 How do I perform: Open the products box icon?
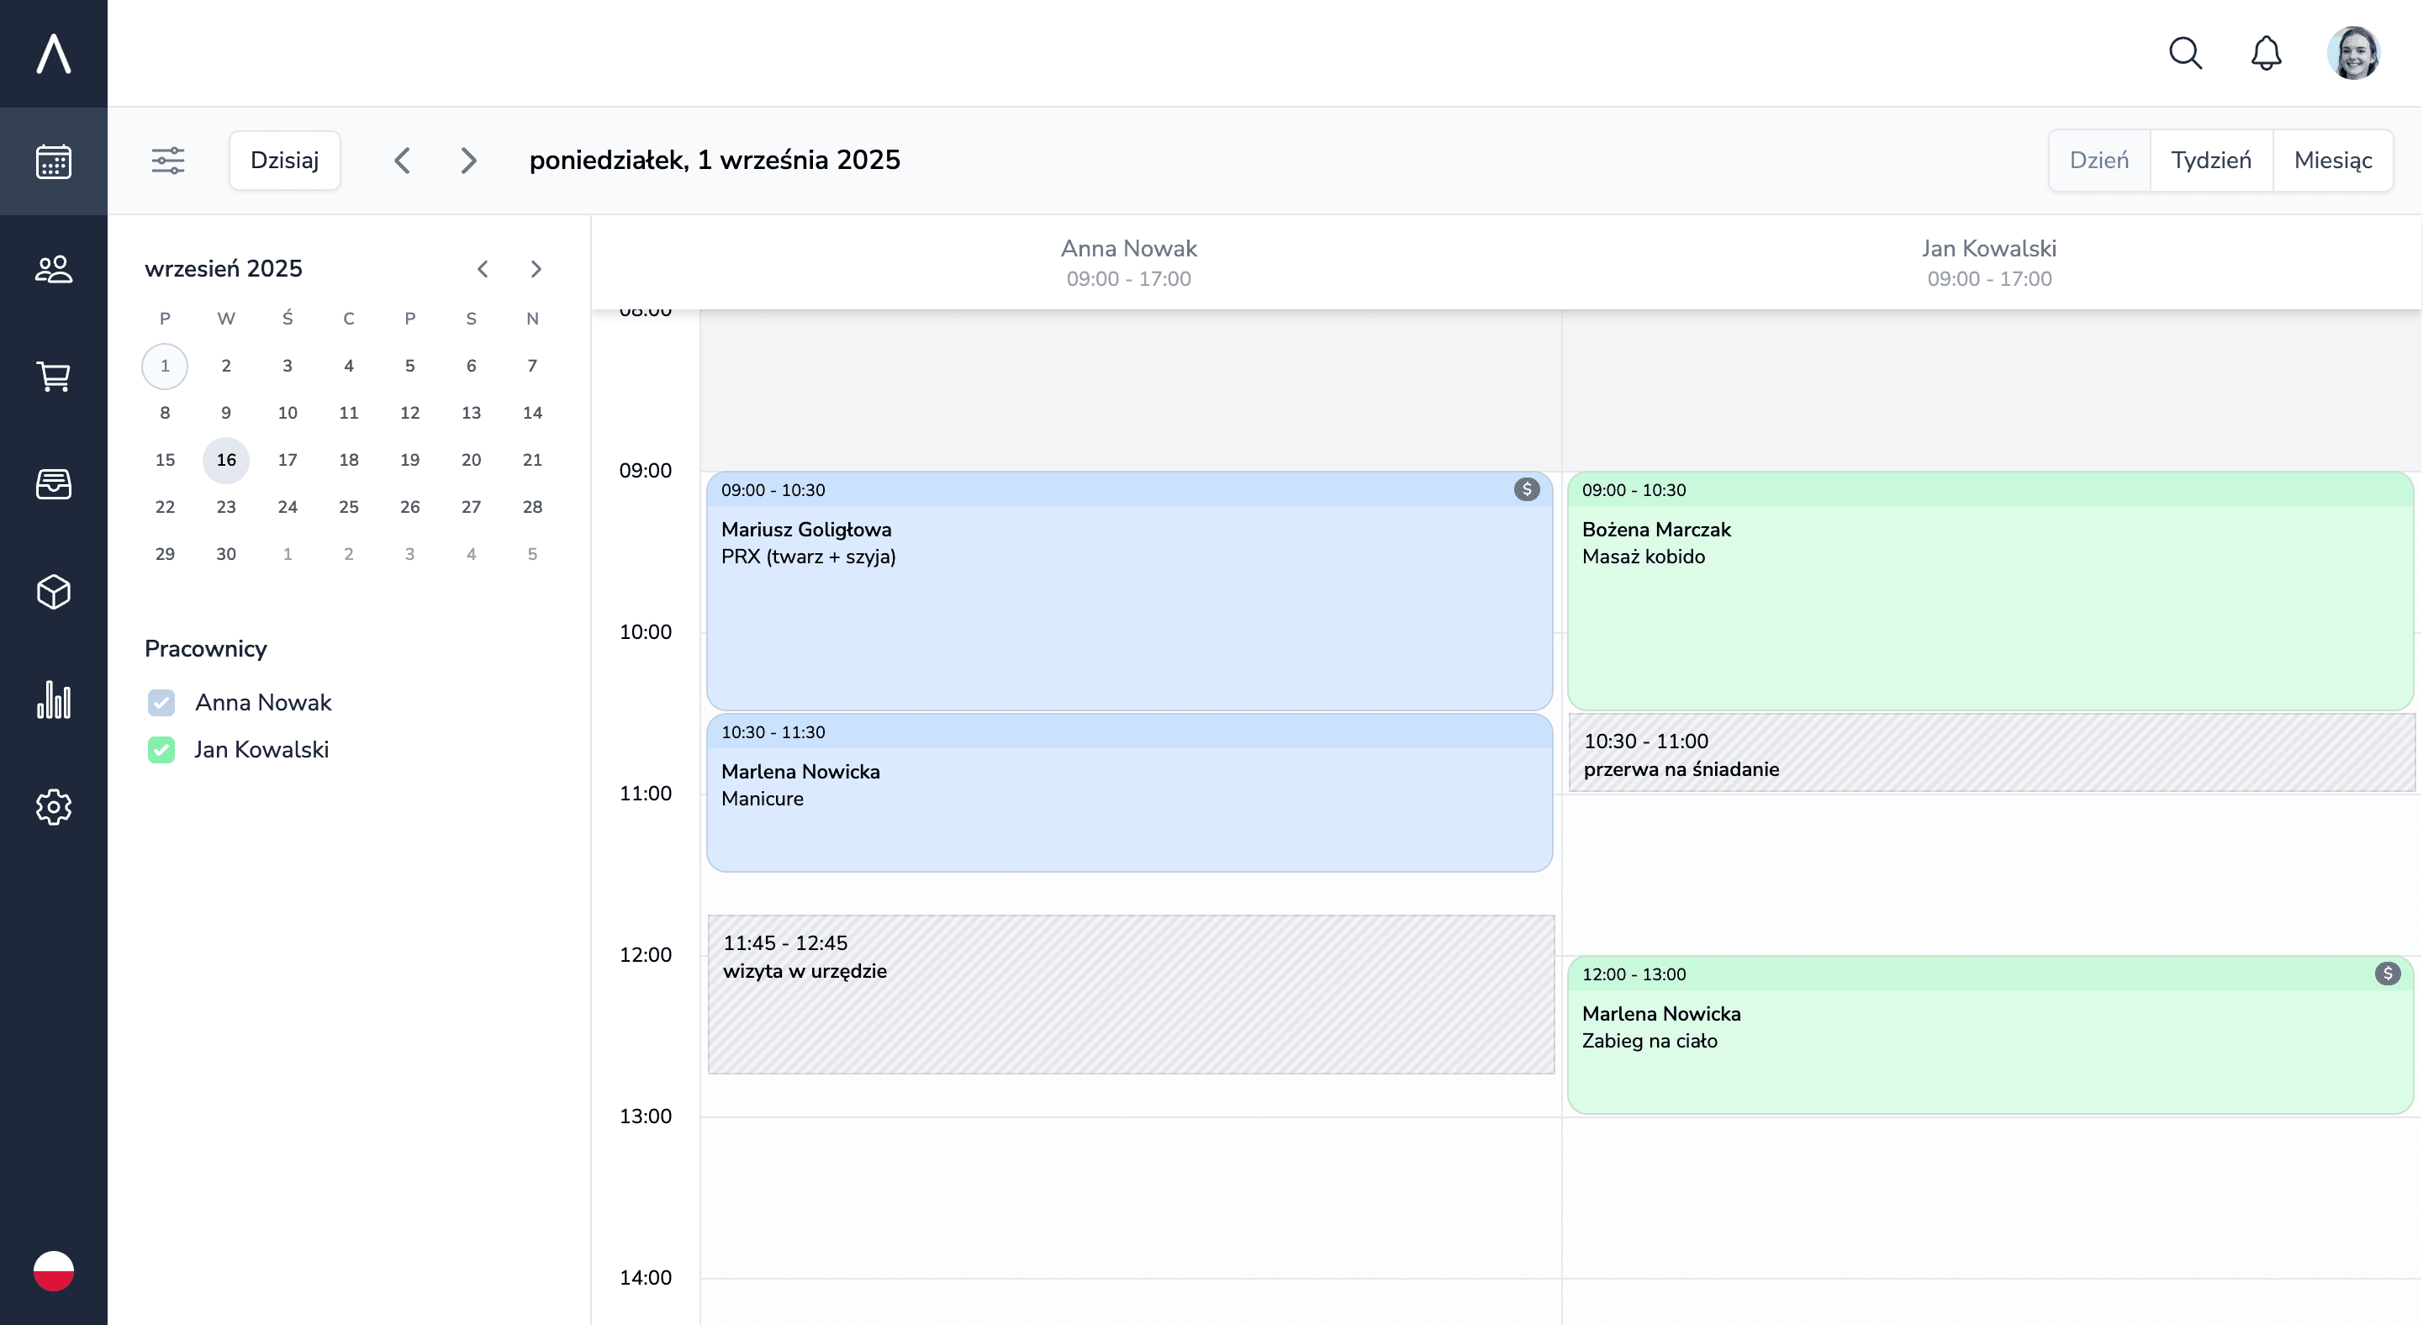point(54,592)
